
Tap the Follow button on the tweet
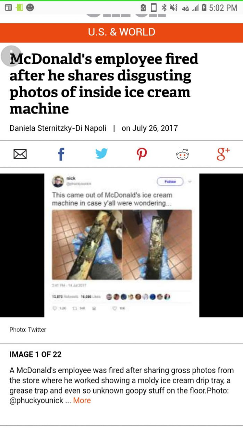(x=170, y=181)
